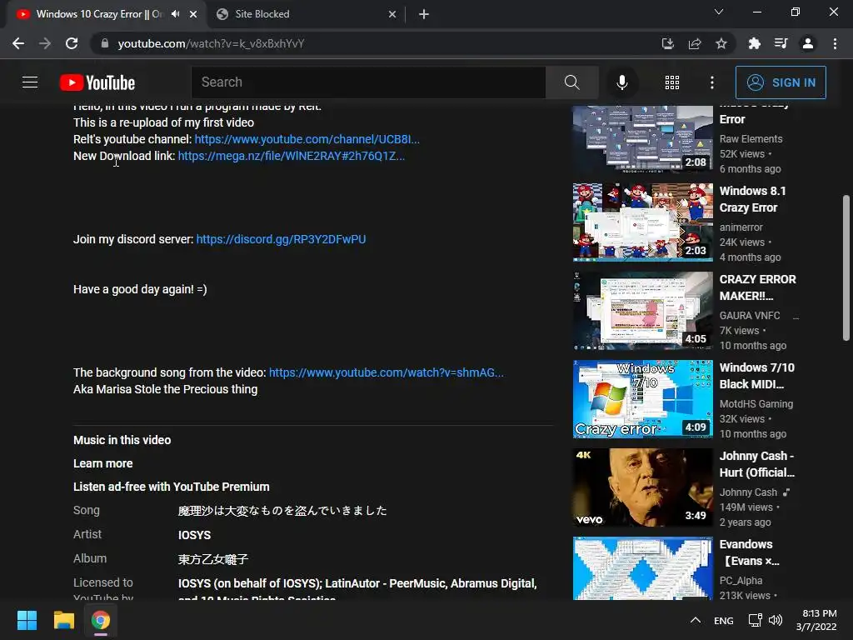Open network icon in system tray

[x=755, y=620]
